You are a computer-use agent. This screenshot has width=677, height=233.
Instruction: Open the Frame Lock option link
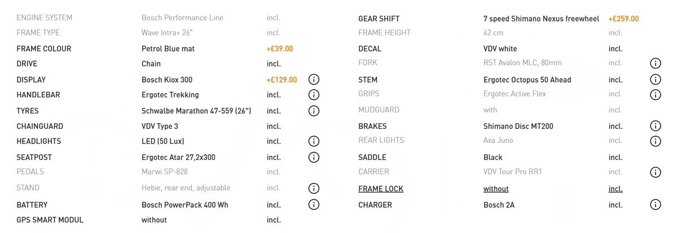click(x=381, y=189)
